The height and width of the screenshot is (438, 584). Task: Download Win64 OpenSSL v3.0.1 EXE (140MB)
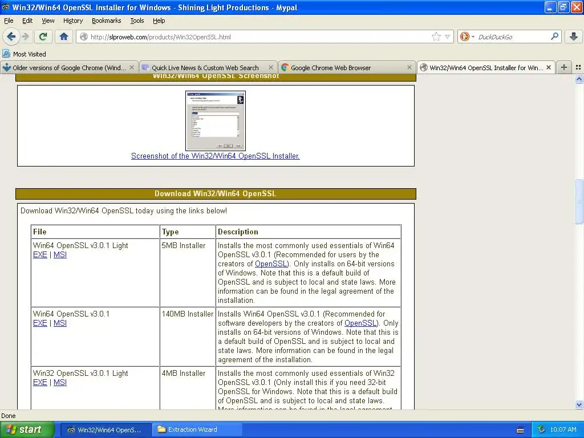point(40,323)
